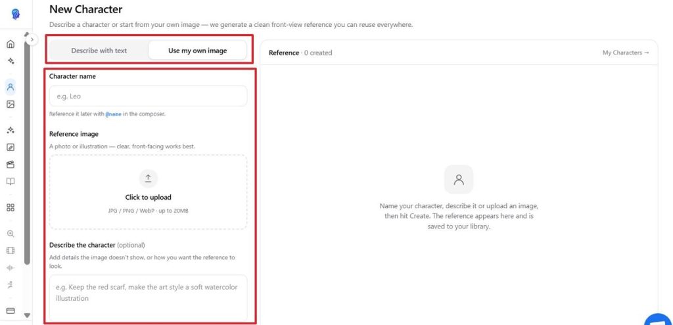Screen dimensions: 673x325
Task: Open the image gallery icon in sidebar
Action: click(x=11, y=104)
